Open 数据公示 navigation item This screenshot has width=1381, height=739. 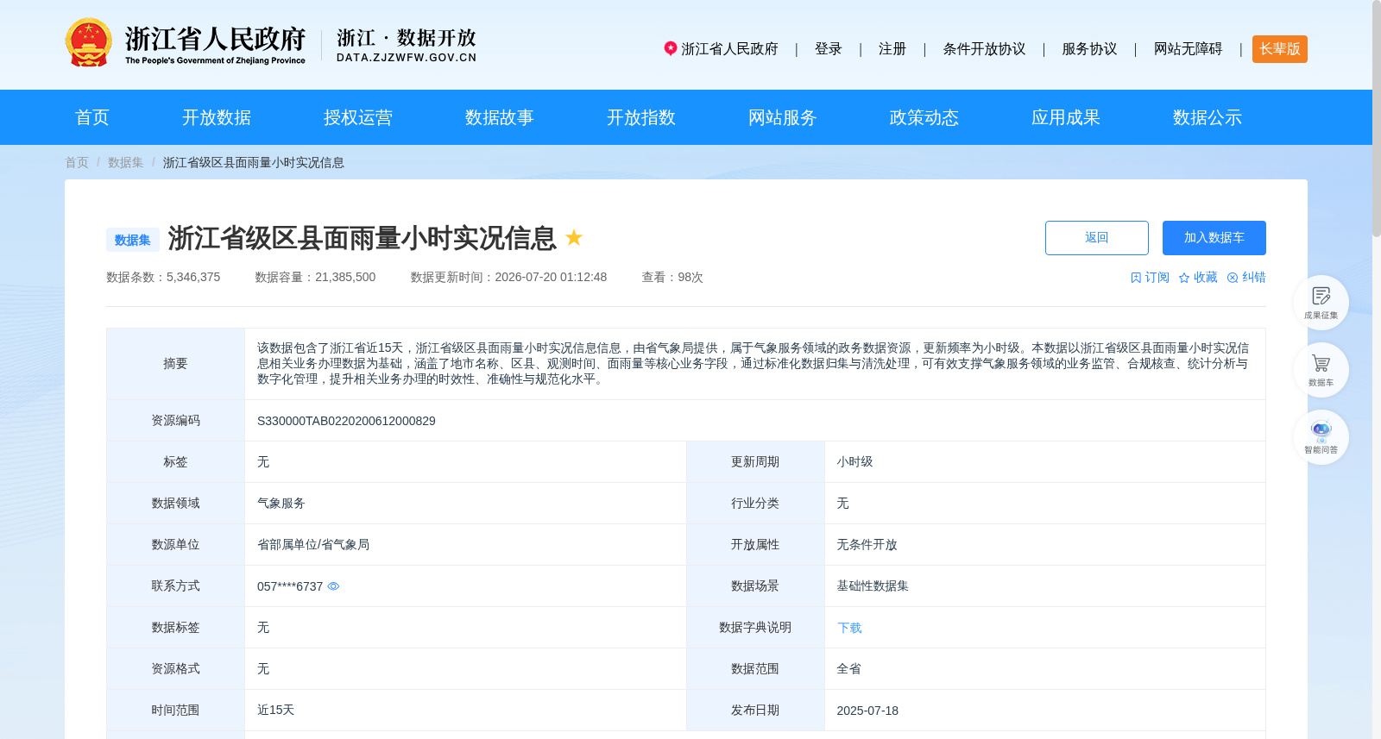coord(1208,117)
